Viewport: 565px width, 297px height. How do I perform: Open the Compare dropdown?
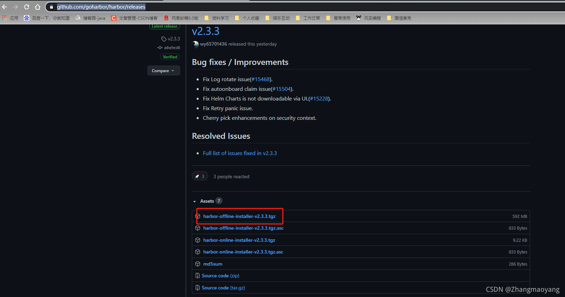click(x=164, y=70)
